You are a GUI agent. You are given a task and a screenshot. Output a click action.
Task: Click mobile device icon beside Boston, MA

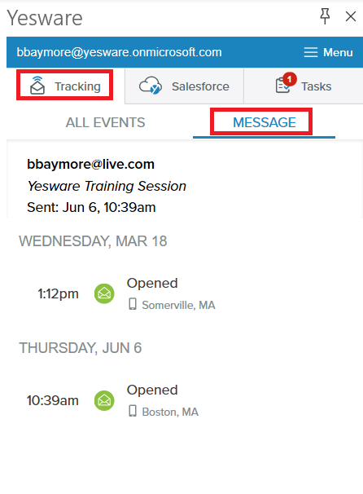133,411
